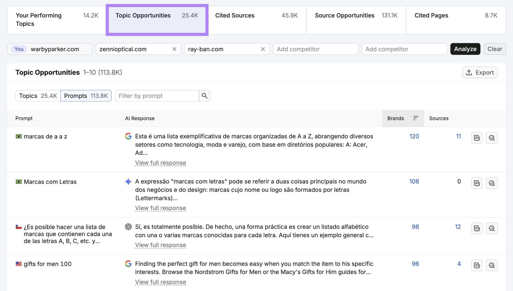This screenshot has height=291, width=513.
Task: Click prompt text marcas de a a z
Action: click(45, 136)
